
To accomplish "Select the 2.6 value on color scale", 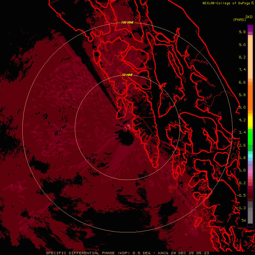I will [242, 145].
